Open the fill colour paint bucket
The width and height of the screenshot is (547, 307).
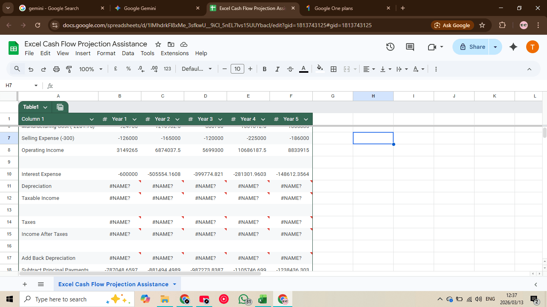320,69
